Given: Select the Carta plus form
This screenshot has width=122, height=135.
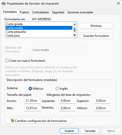Looking at the screenshot, I should tap(39, 36).
